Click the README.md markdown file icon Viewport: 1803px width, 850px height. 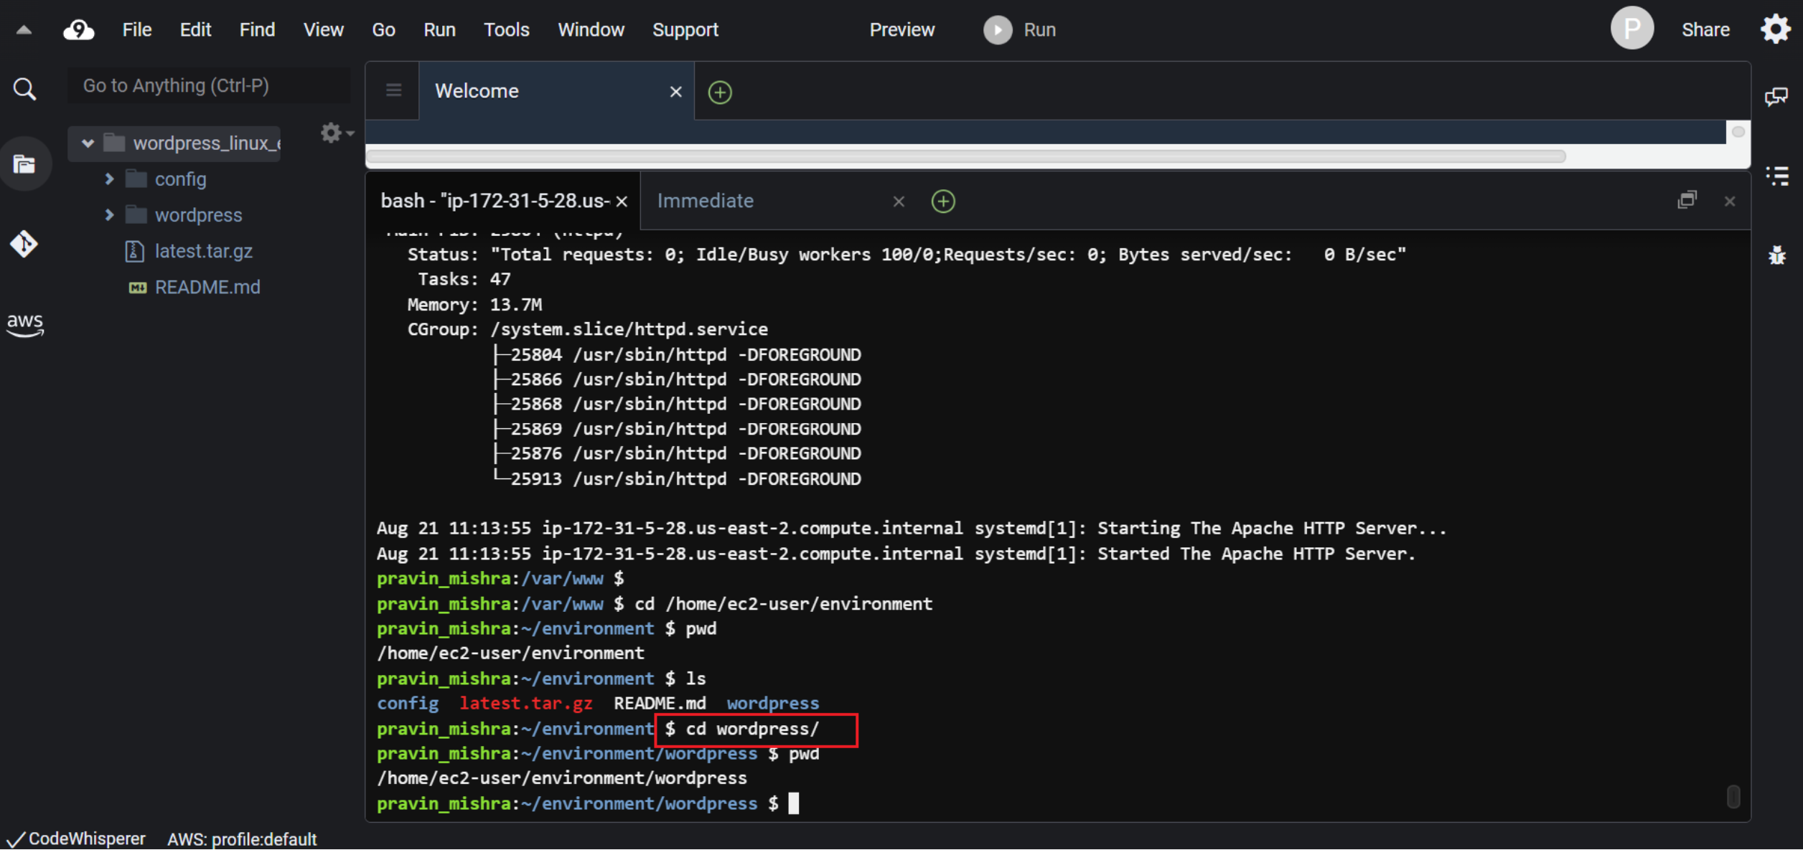[137, 288]
